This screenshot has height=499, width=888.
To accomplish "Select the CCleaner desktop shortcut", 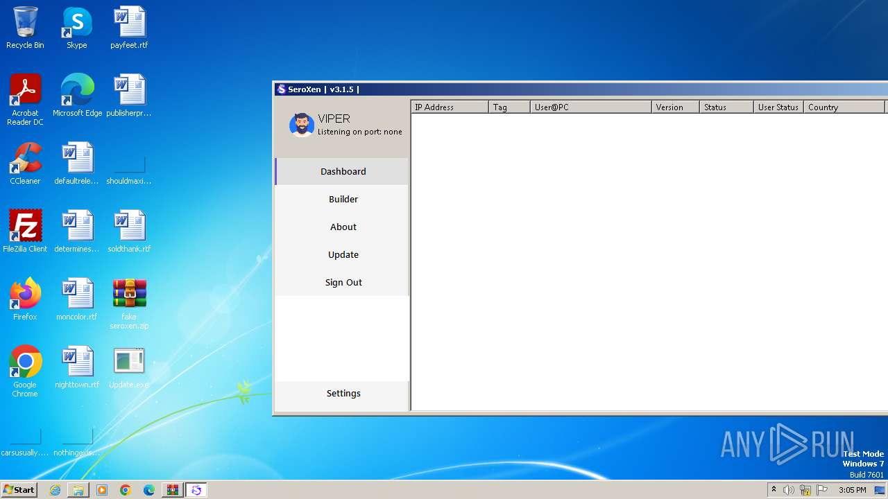I will coord(25,164).
